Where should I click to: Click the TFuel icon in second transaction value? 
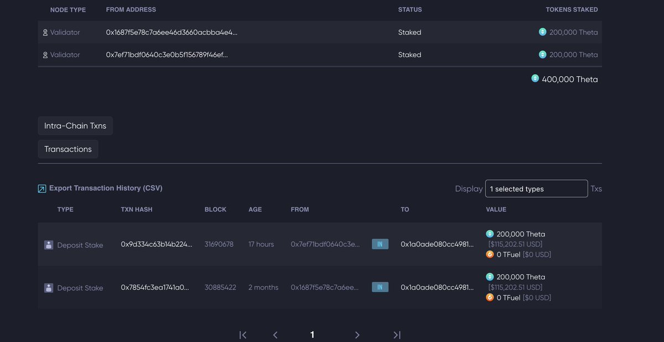[489, 297]
